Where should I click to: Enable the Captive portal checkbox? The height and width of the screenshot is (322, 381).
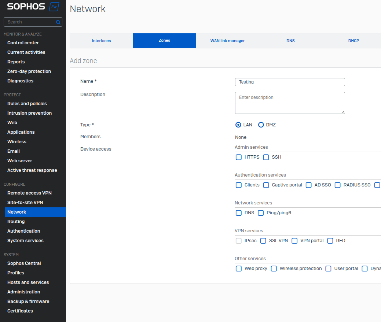[266, 185]
